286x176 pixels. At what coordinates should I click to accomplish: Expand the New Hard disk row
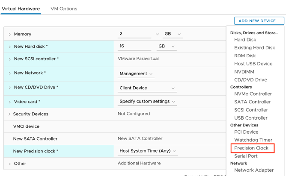pyautogui.click(x=10, y=47)
